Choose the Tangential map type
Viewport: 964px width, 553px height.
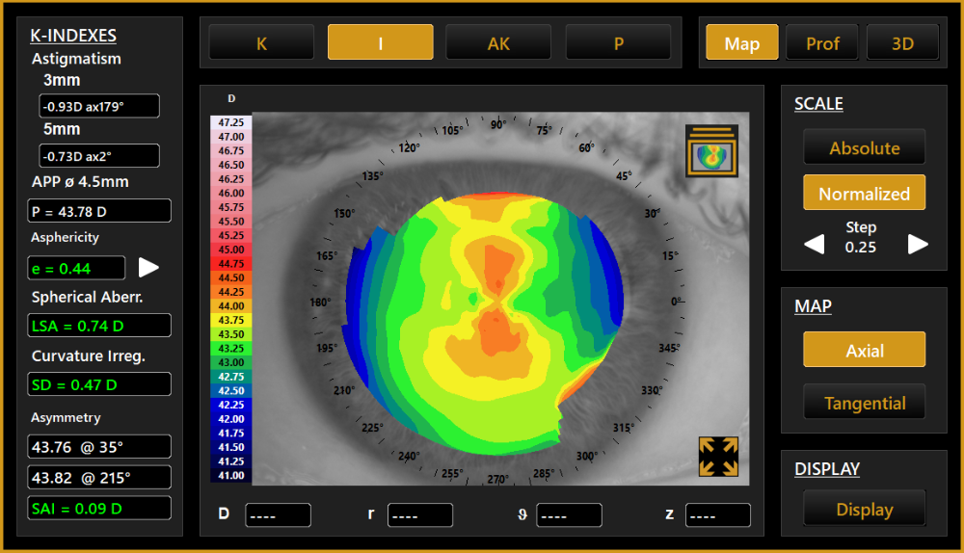[864, 403]
